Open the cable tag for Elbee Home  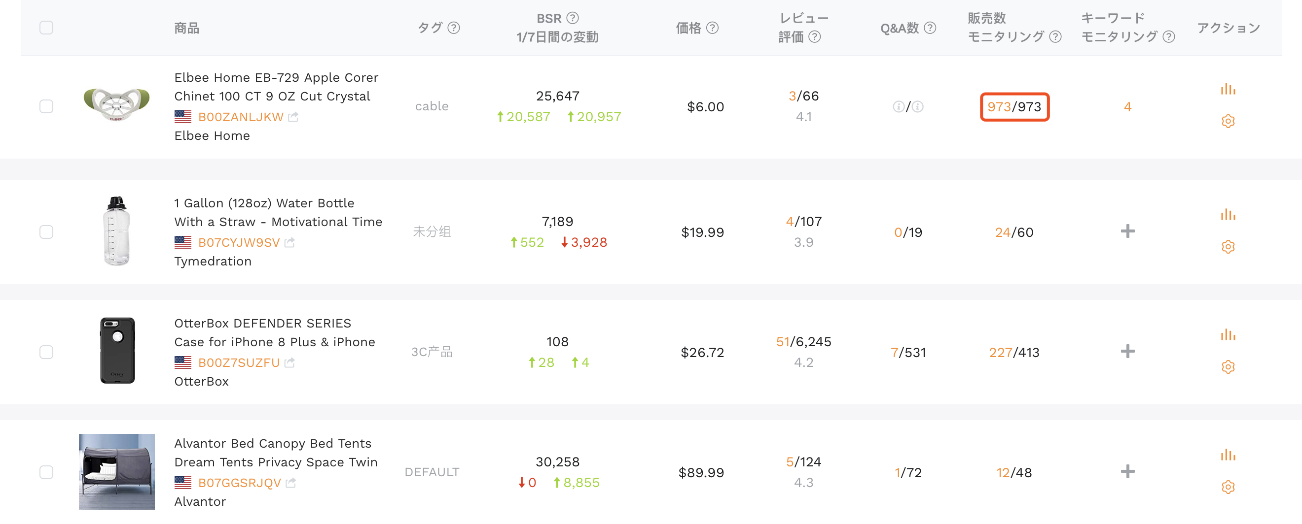click(x=431, y=106)
